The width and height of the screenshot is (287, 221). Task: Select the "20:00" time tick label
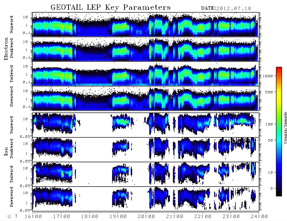146,217
